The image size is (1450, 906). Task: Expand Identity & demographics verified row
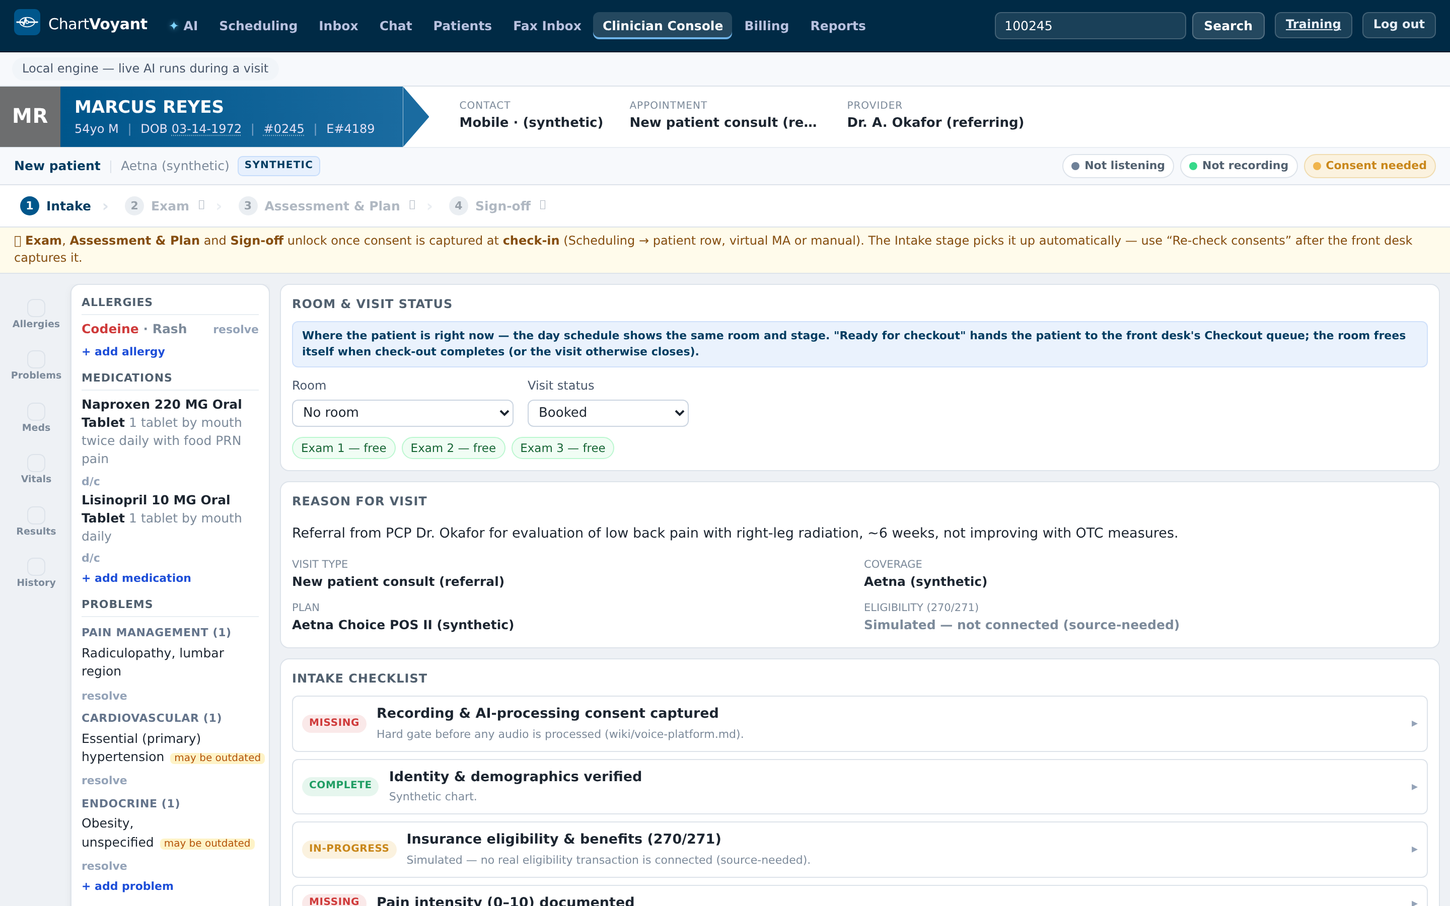point(859,786)
